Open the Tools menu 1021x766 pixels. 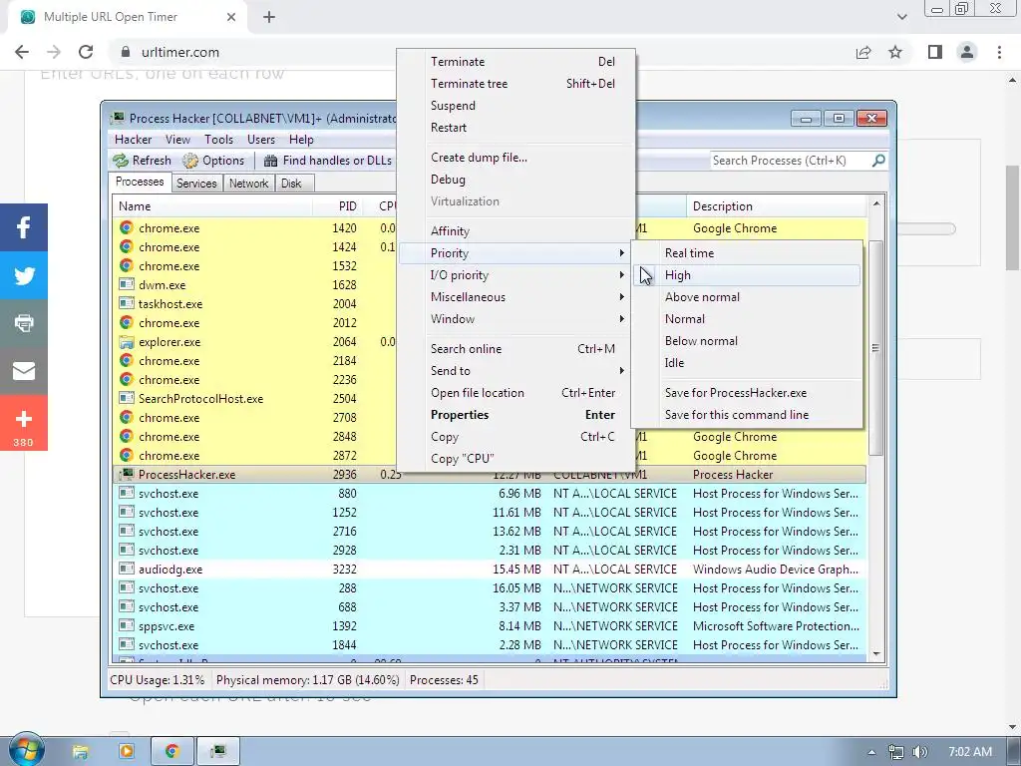[218, 140]
